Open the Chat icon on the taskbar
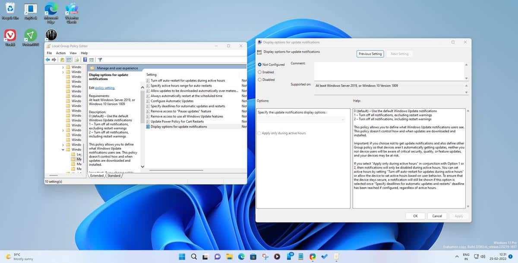 click(x=218, y=257)
